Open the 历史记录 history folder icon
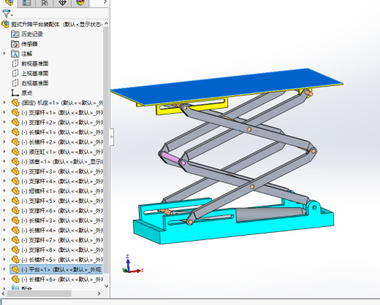 tap(15, 34)
